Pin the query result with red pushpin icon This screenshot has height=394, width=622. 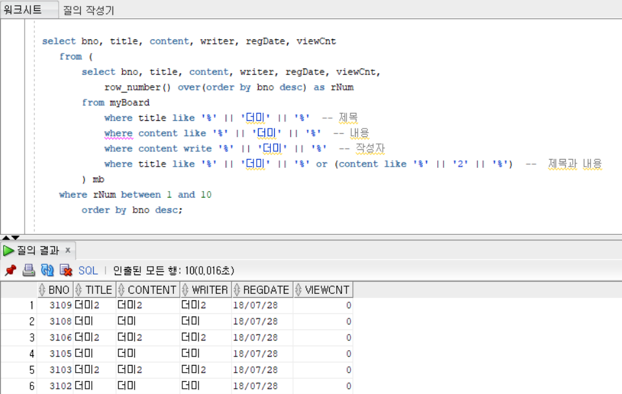point(10,271)
